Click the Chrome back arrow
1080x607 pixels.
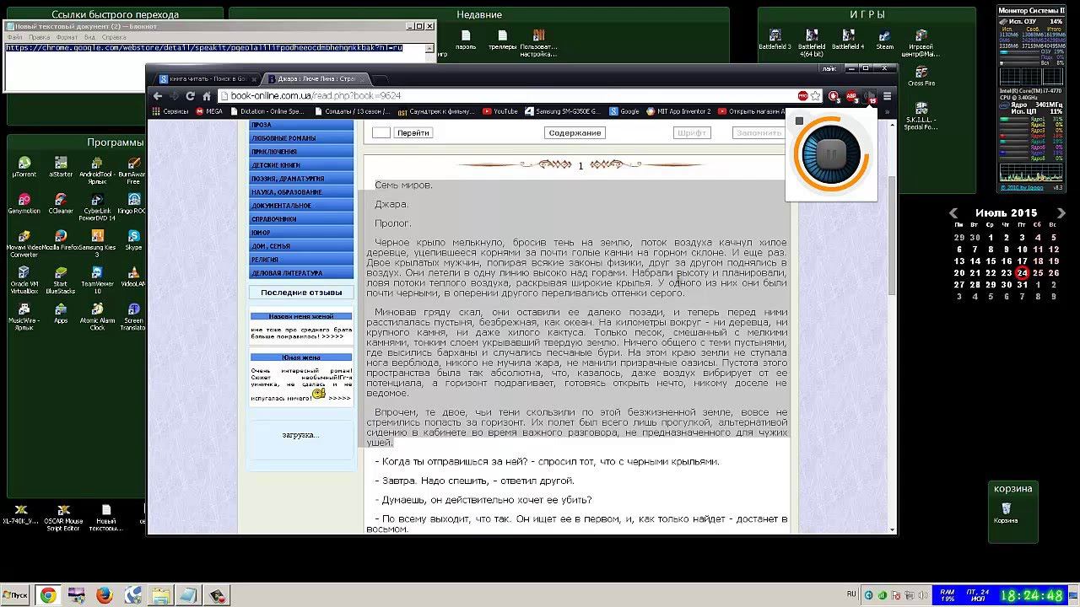pyautogui.click(x=157, y=96)
